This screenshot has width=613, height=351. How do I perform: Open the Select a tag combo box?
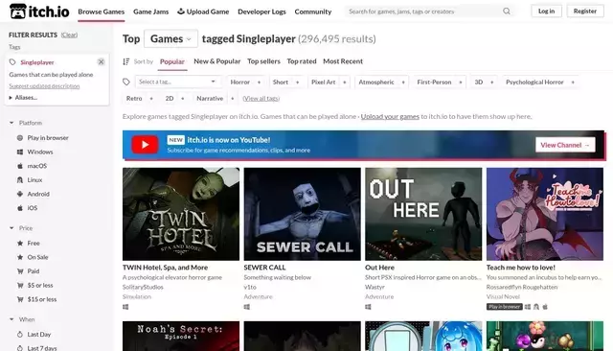tap(177, 82)
